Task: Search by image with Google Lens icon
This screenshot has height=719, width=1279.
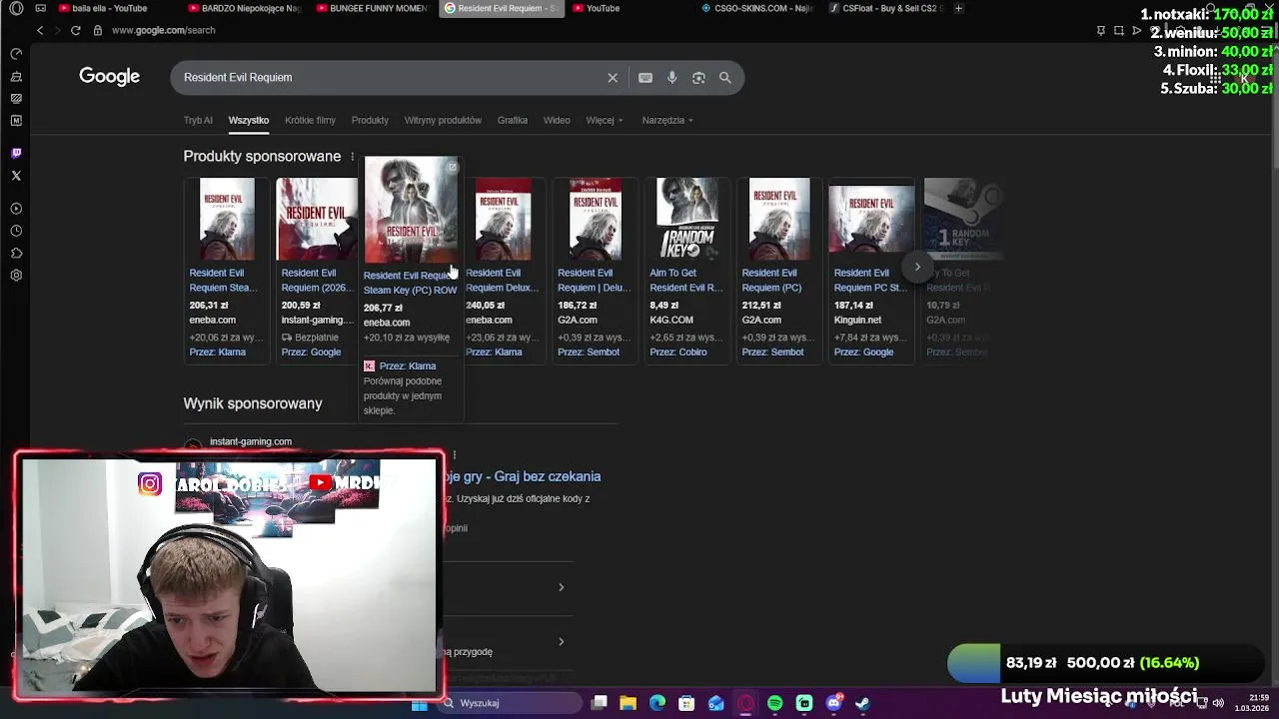Action: (x=698, y=78)
